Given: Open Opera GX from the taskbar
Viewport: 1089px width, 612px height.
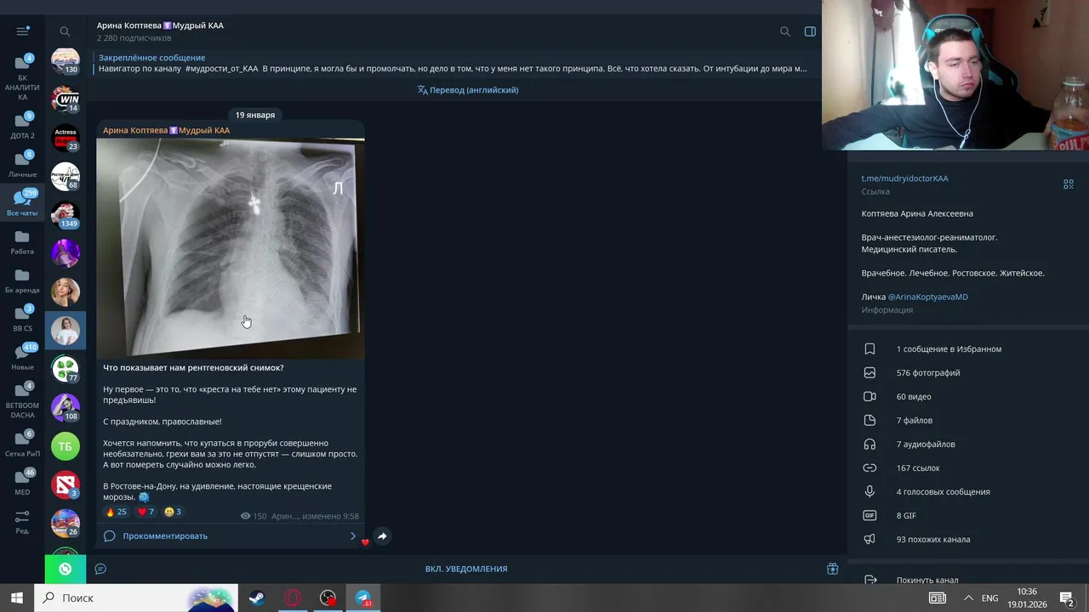Looking at the screenshot, I should click(292, 598).
